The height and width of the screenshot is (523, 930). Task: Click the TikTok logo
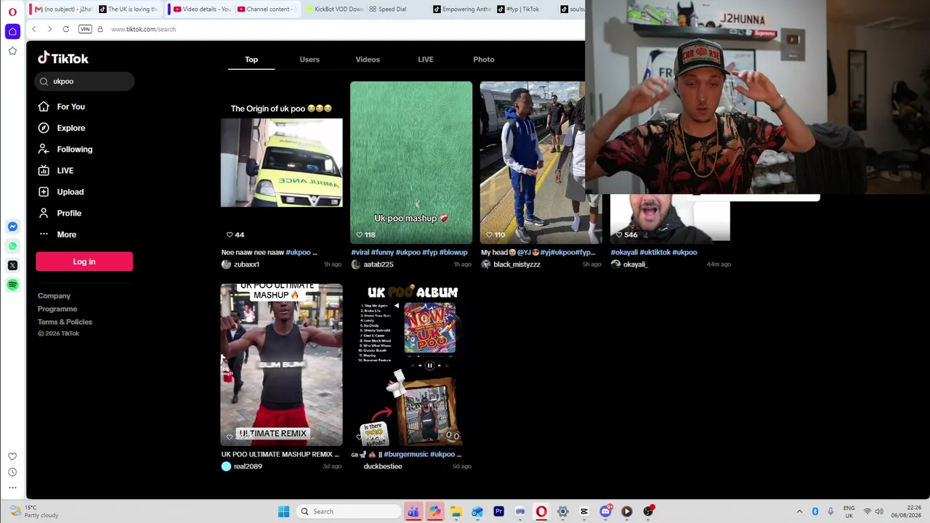pyautogui.click(x=63, y=58)
